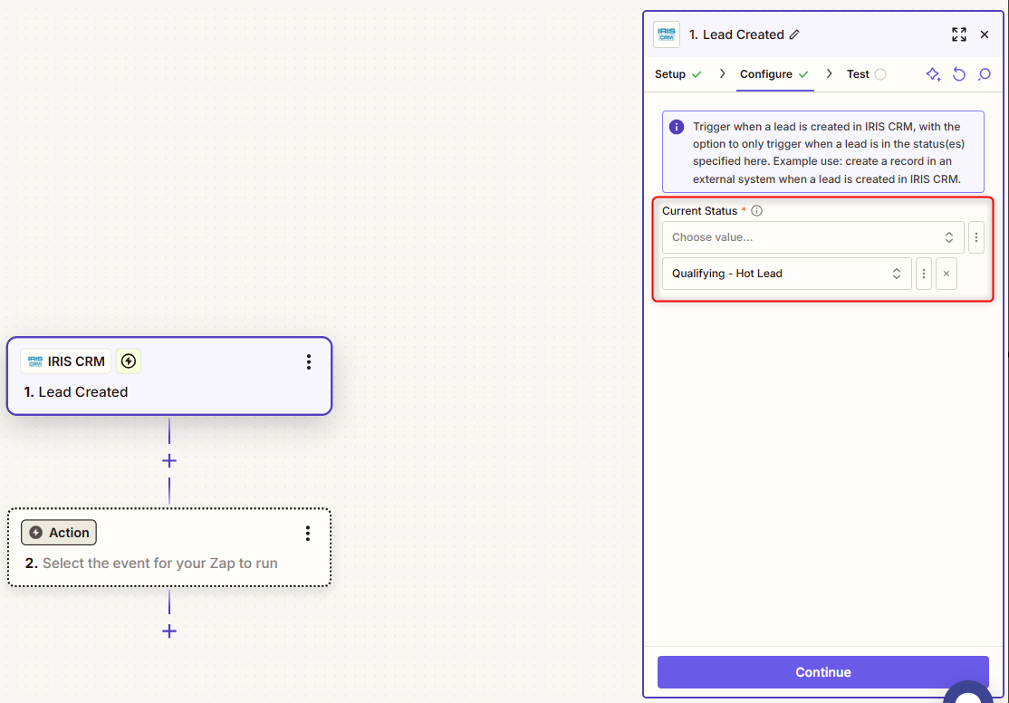1009x703 pixels.
Task: Open options menu beside Qualifying - Hot Lead
Action: click(x=924, y=274)
